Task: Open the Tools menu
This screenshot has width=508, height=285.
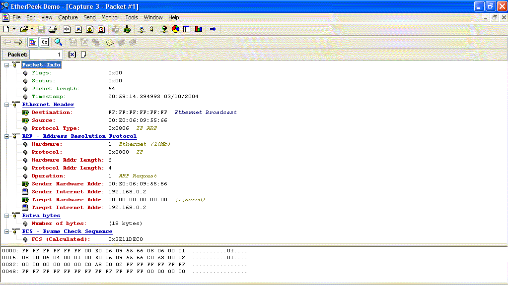Action: 132,17
